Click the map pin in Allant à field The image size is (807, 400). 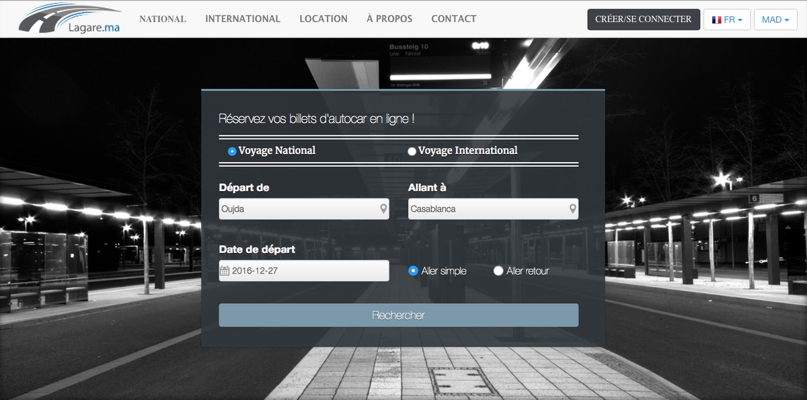click(572, 209)
